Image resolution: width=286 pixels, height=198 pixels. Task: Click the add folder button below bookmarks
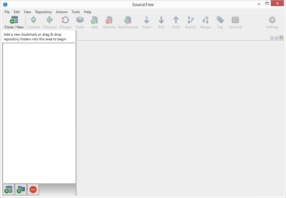[x=21, y=190]
